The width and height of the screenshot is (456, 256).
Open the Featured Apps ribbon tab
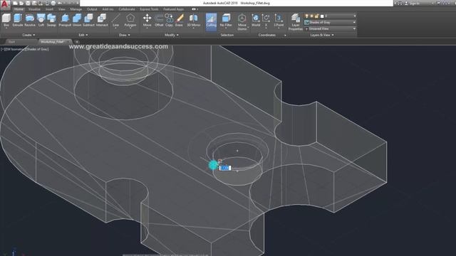(173, 9)
